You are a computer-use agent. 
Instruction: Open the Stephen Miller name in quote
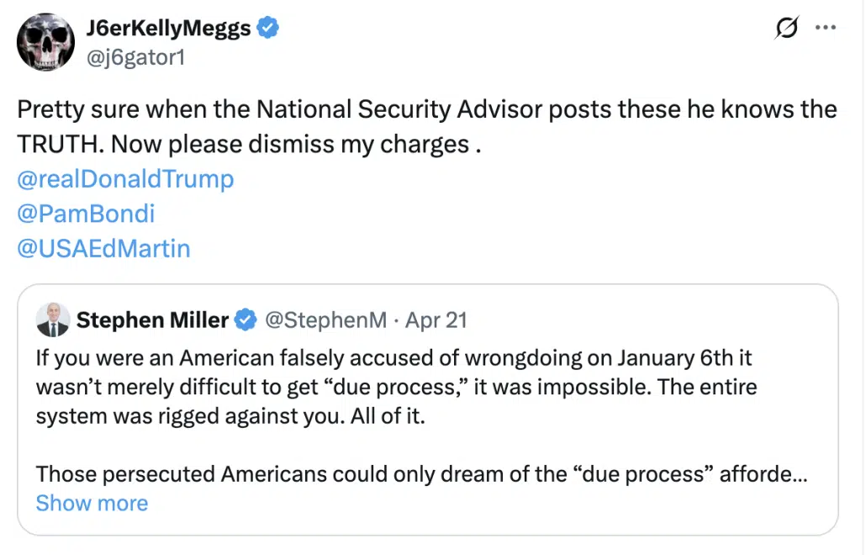pos(152,320)
